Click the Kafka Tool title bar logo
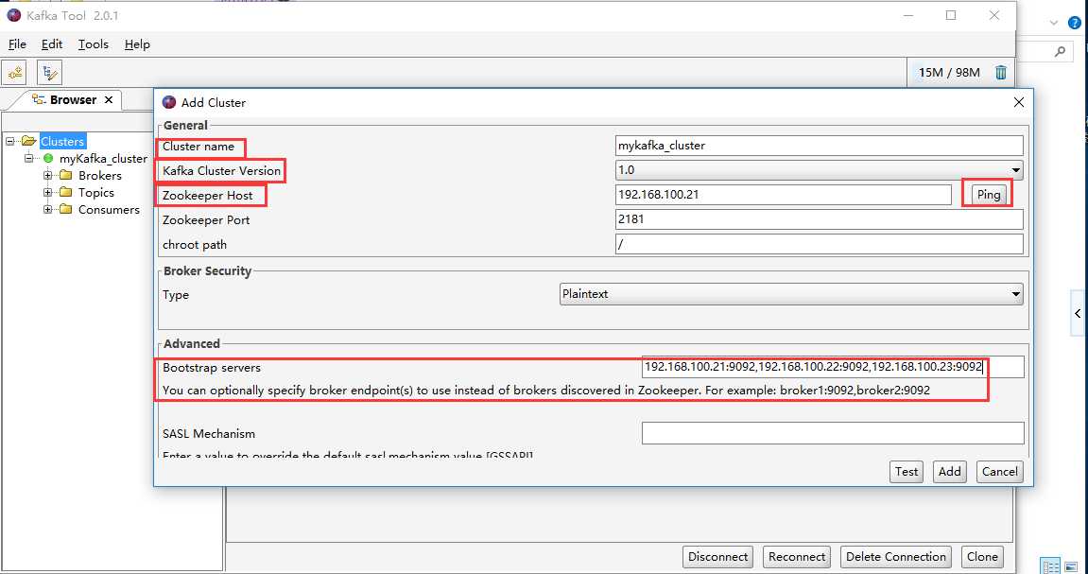This screenshot has height=574, width=1088. (x=13, y=15)
